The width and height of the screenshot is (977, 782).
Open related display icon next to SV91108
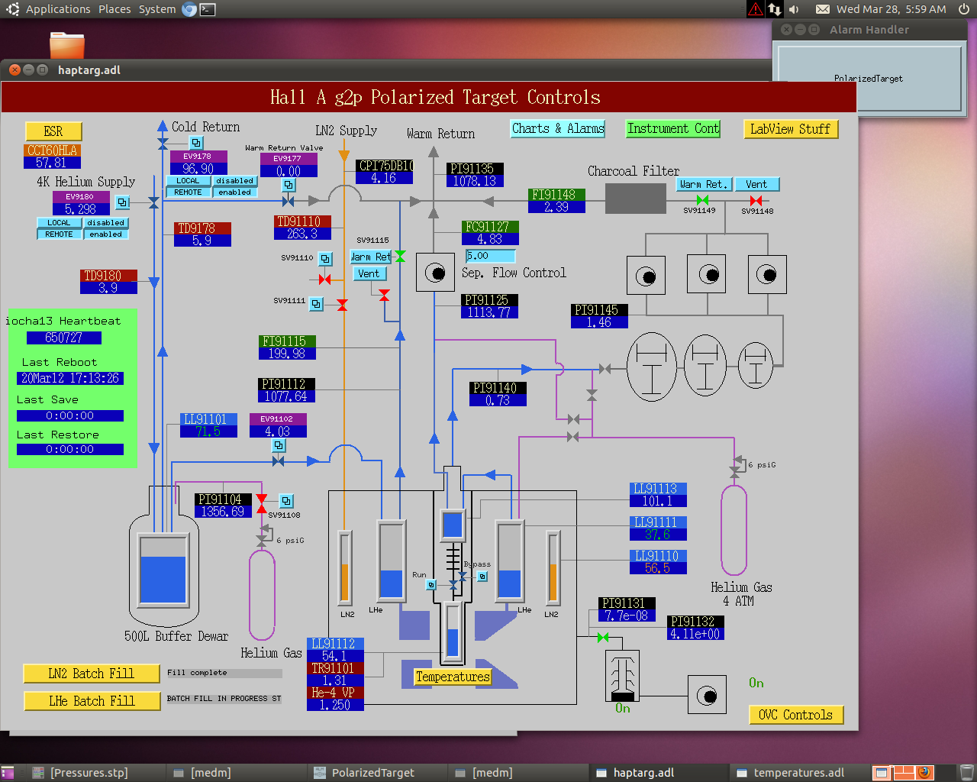click(x=286, y=501)
